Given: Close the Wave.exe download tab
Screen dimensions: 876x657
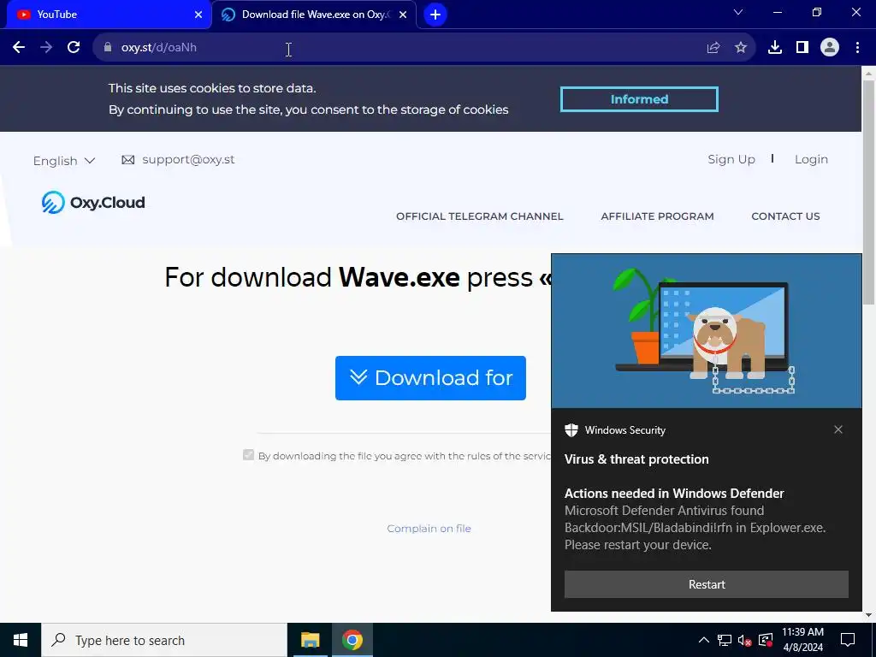Looking at the screenshot, I should pyautogui.click(x=403, y=15).
